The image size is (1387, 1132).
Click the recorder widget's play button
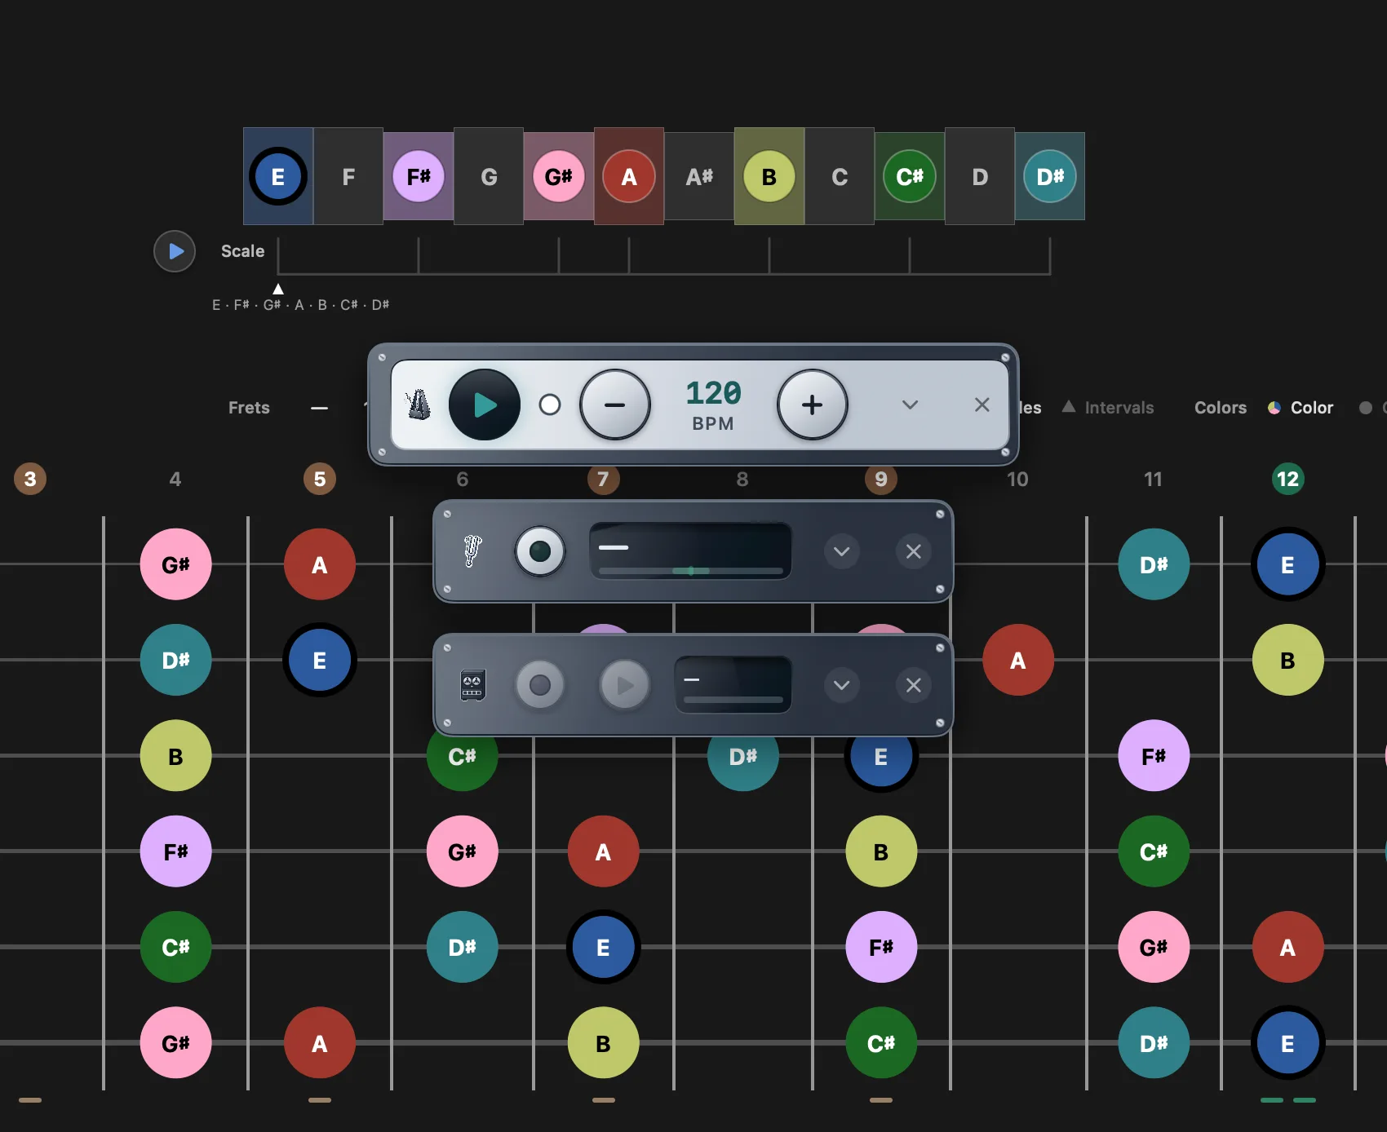coord(625,685)
